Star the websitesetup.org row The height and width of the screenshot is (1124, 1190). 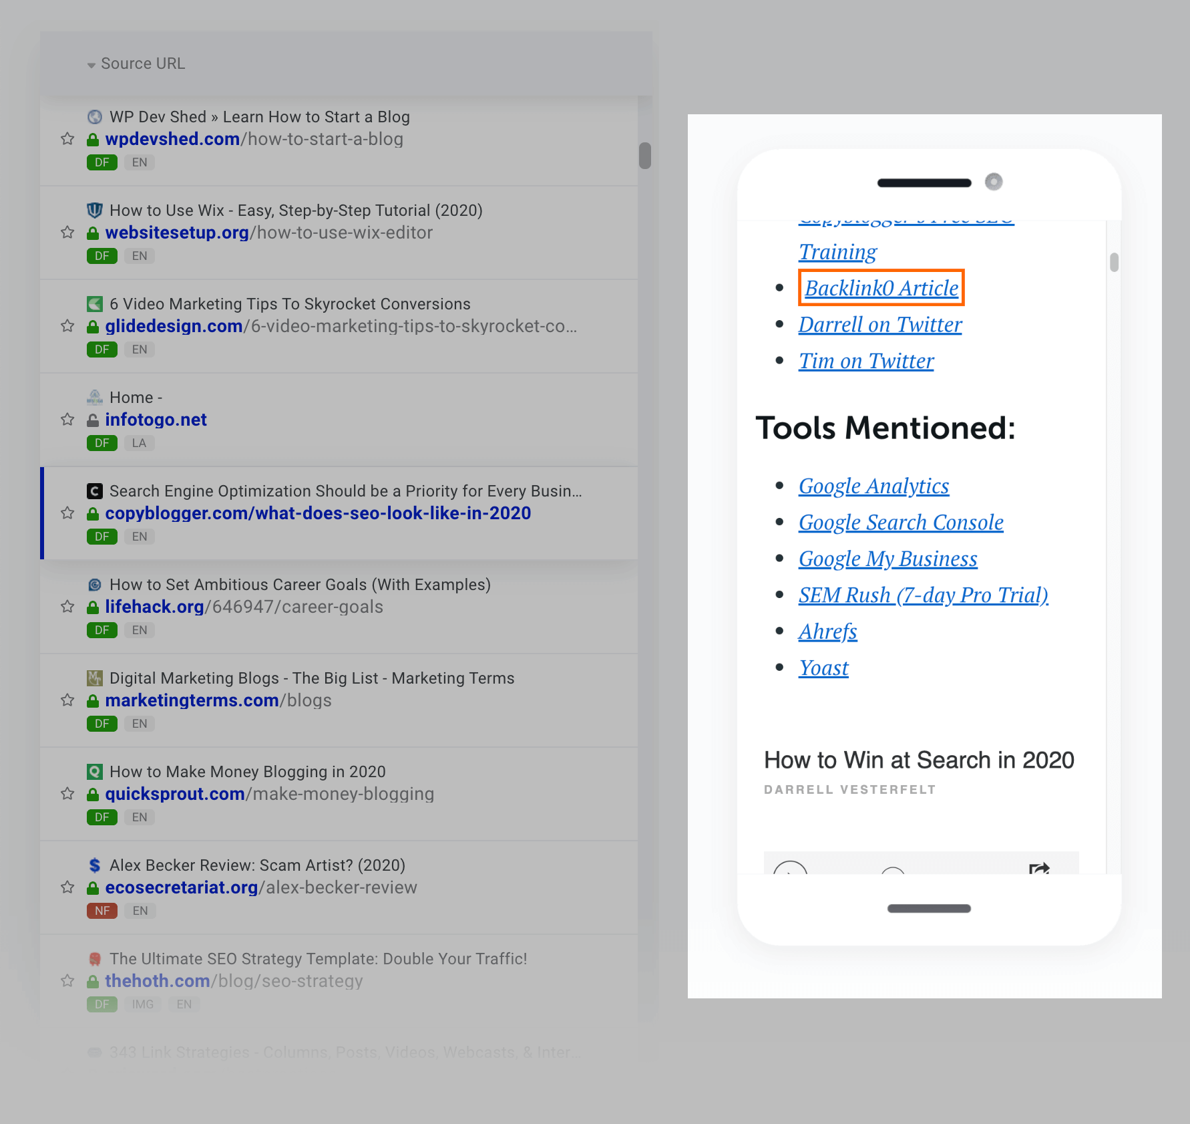(67, 233)
